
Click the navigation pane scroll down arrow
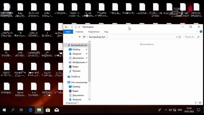point(89,99)
